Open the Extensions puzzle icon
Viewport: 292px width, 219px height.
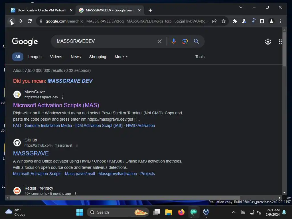[235, 21]
